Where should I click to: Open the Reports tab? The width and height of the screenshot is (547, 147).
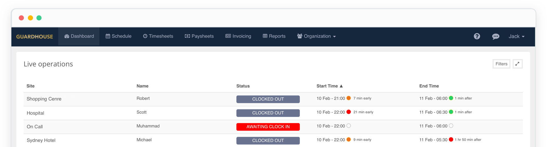[x=274, y=36]
